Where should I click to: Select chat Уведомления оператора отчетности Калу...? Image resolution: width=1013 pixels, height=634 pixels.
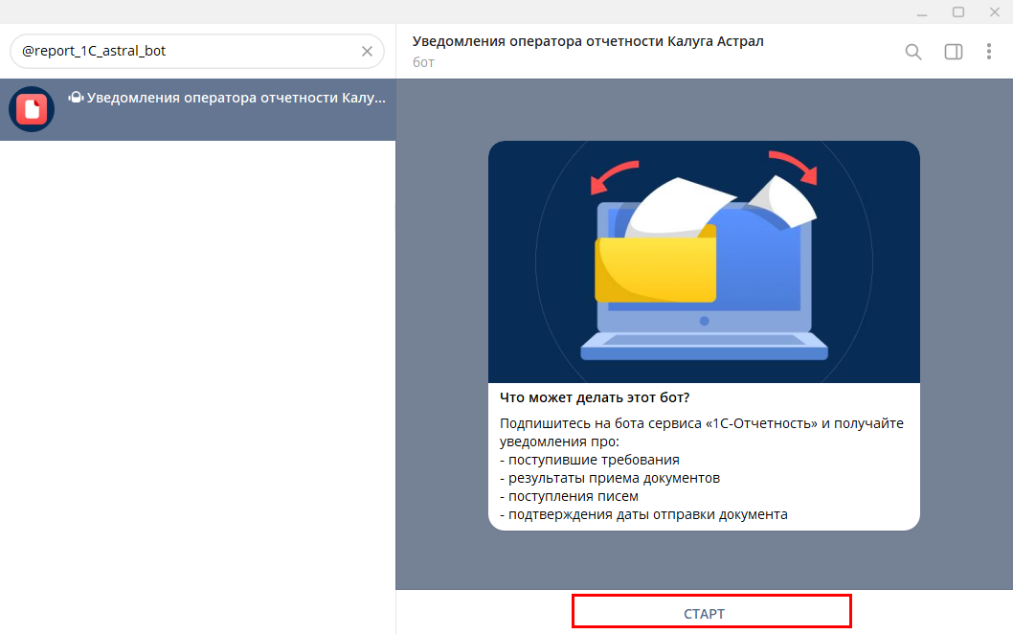point(197,109)
